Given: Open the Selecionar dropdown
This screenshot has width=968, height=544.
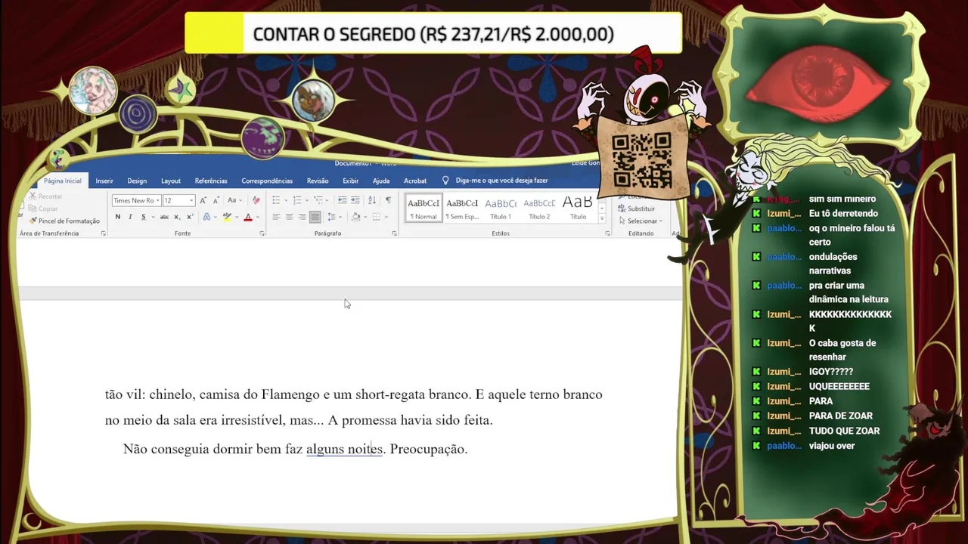Looking at the screenshot, I should [641, 221].
